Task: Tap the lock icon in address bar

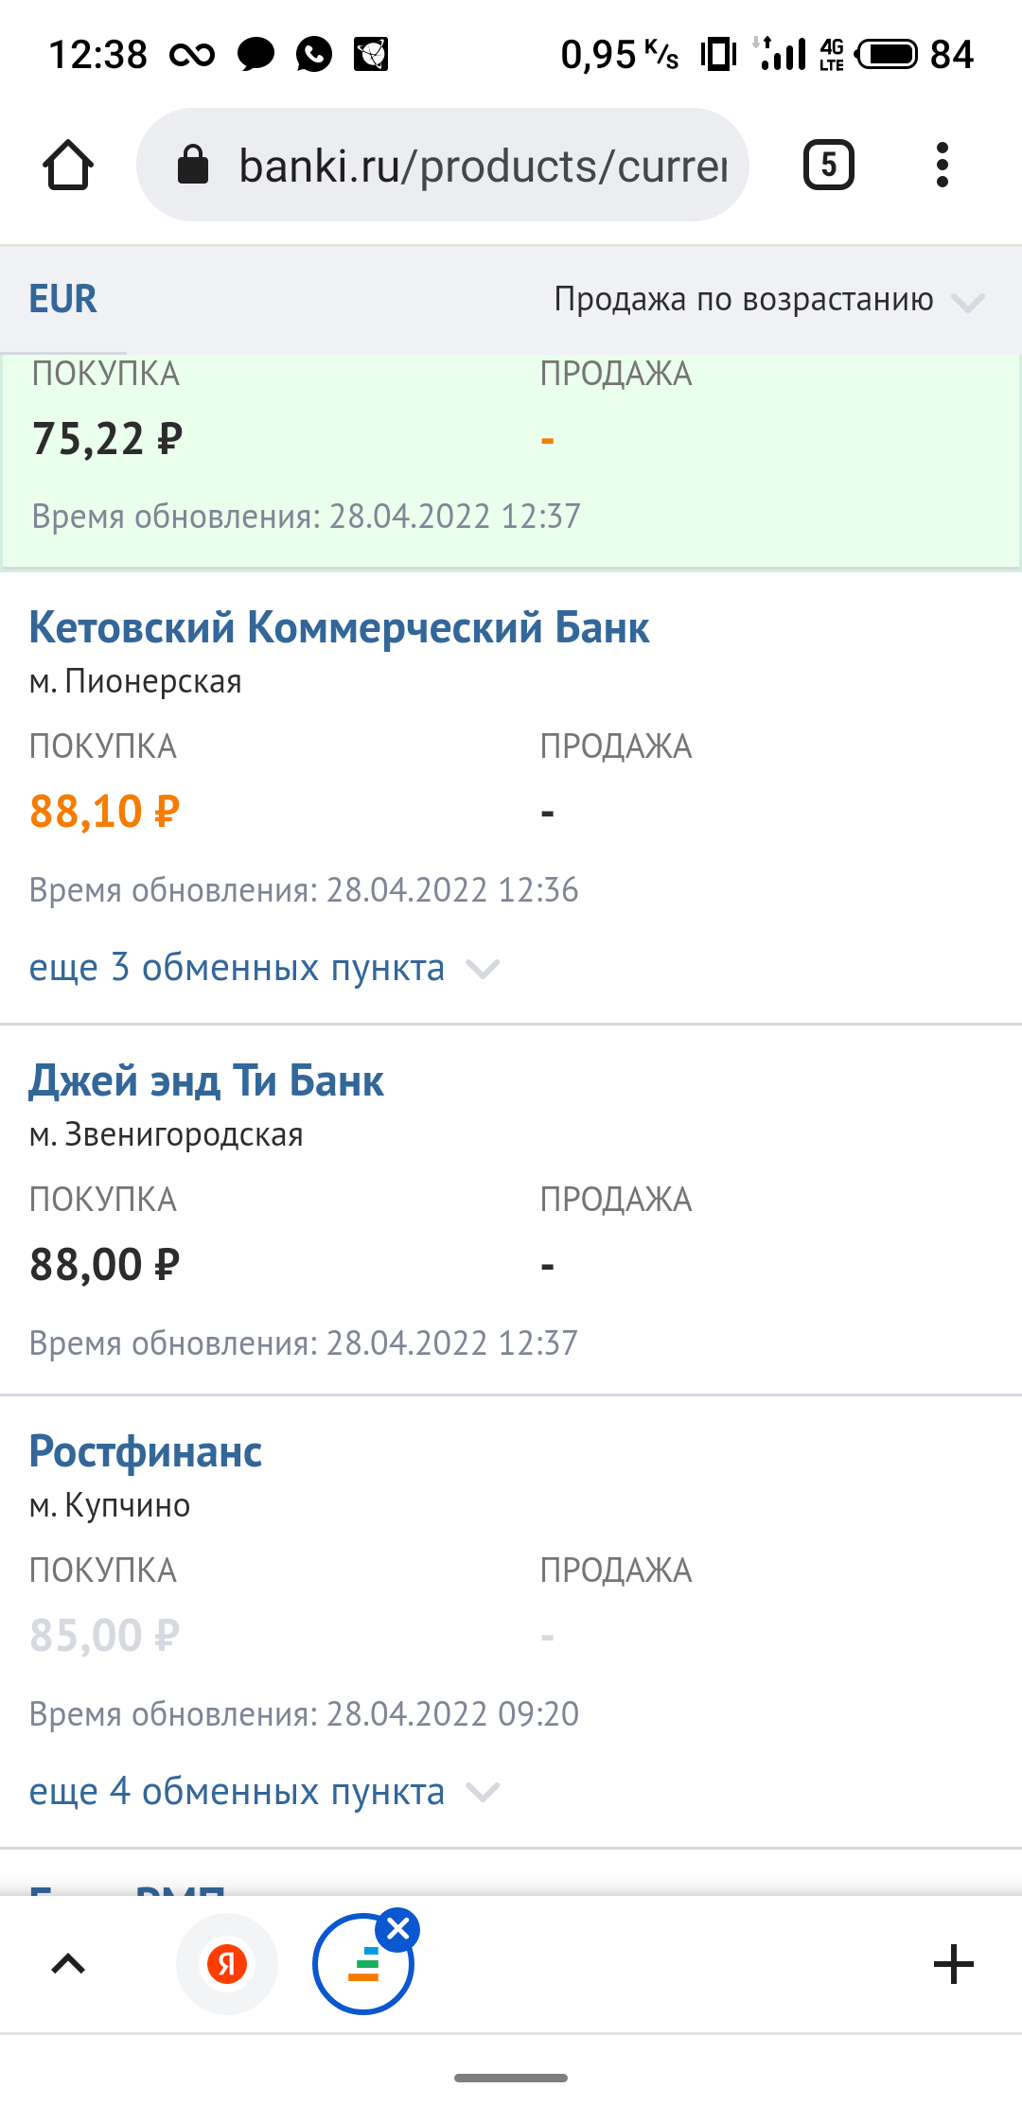Action: (193, 166)
